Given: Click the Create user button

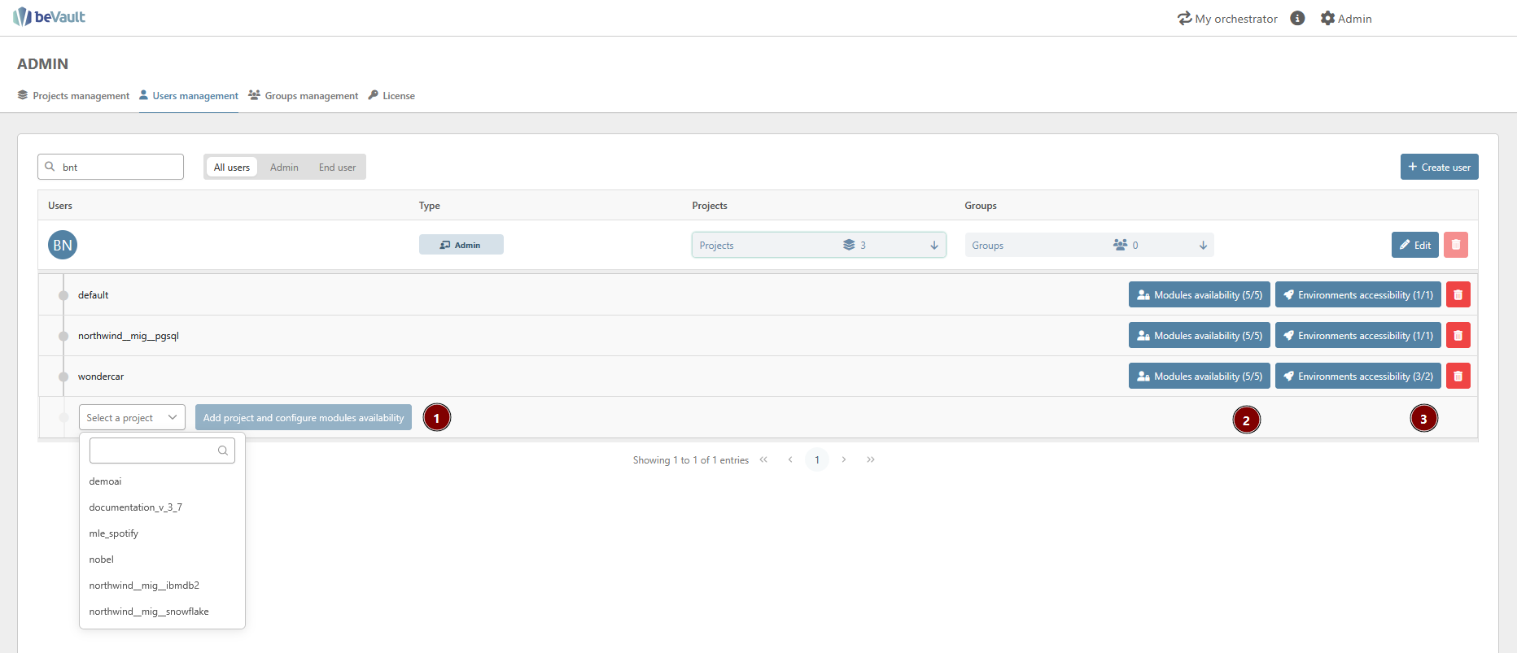Looking at the screenshot, I should click(x=1439, y=167).
